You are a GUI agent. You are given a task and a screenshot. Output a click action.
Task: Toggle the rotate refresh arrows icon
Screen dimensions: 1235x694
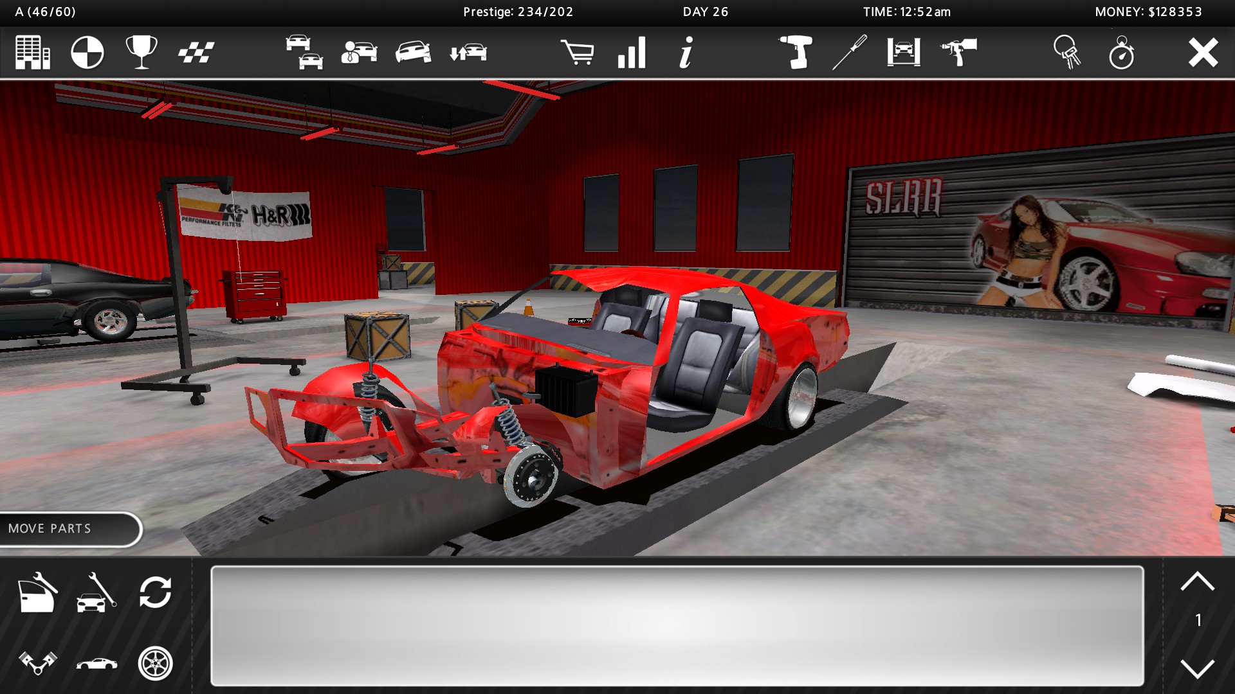point(156,592)
